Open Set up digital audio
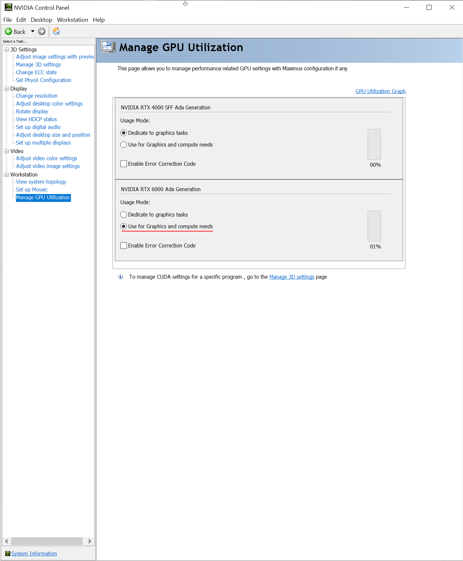This screenshot has height=561, width=463. coord(38,127)
